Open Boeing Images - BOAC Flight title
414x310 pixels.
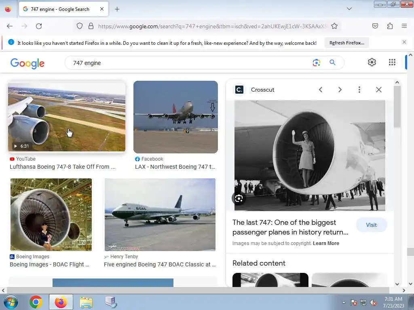pyautogui.click(x=49, y=264)
